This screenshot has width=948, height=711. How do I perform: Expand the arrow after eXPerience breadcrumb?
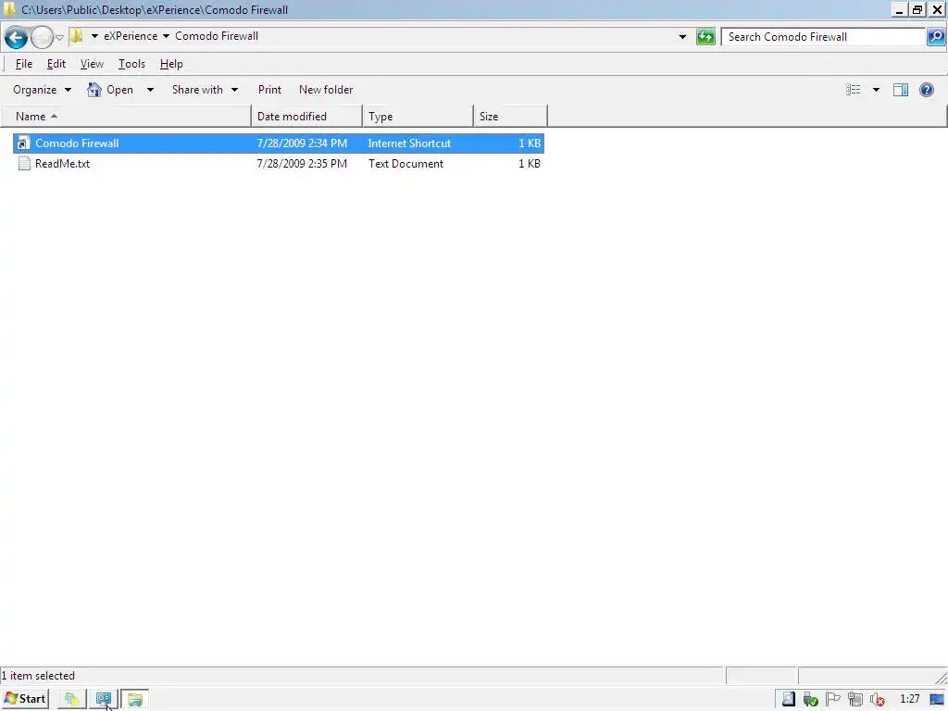point(167,36)
